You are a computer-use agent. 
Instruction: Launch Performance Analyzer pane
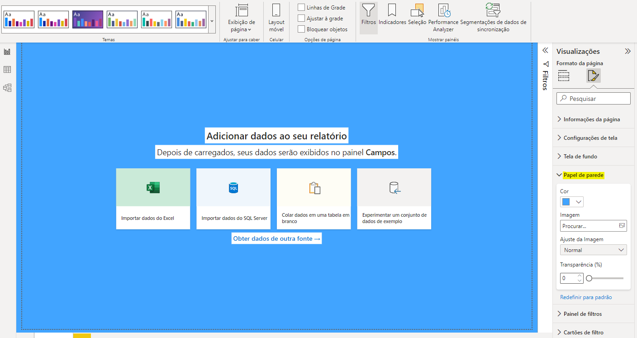[443, 18]
